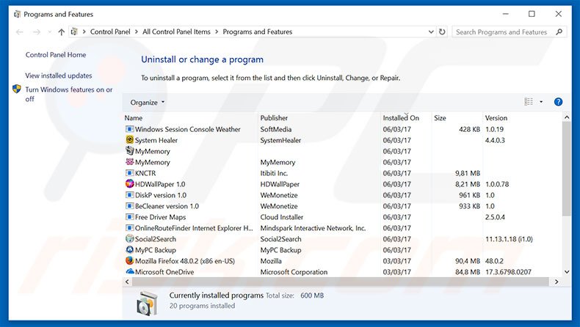Select the Programs and Features breadcrumb
Image resolution: width=580 pixels, height=327 pixels.
258,32
